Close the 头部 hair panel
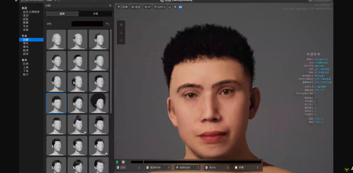Image resolution: width=353 pixels, height=173 pixels. pos(110,6)
